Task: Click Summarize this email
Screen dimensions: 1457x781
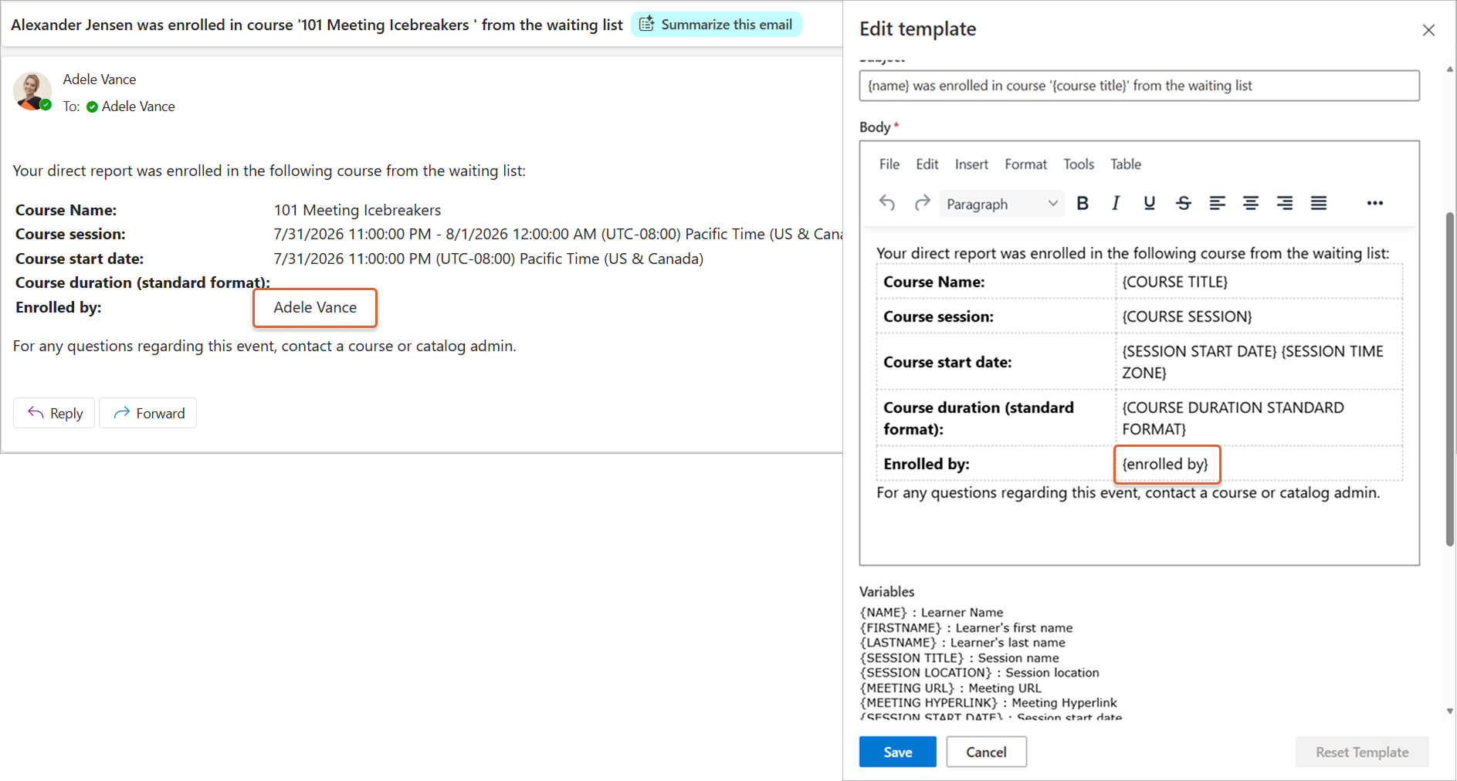Action: point(717,25)
